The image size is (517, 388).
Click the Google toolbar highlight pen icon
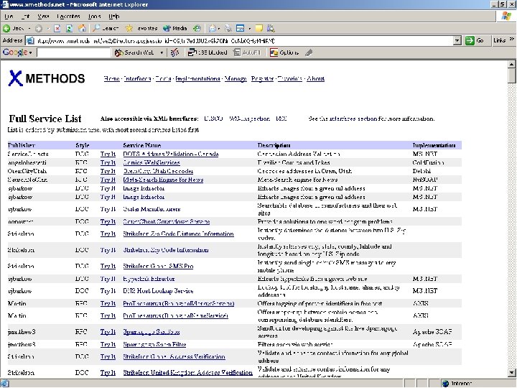[309, 52]
